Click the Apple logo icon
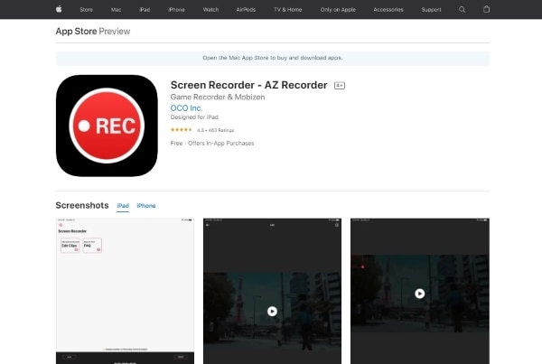542x364 pixels. [x=59, y=9]
